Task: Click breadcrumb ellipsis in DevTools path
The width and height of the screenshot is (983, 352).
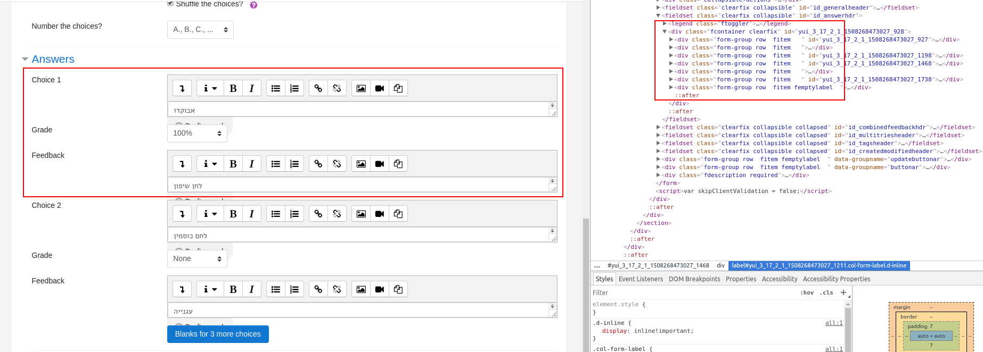Action: tap(597, 265)
